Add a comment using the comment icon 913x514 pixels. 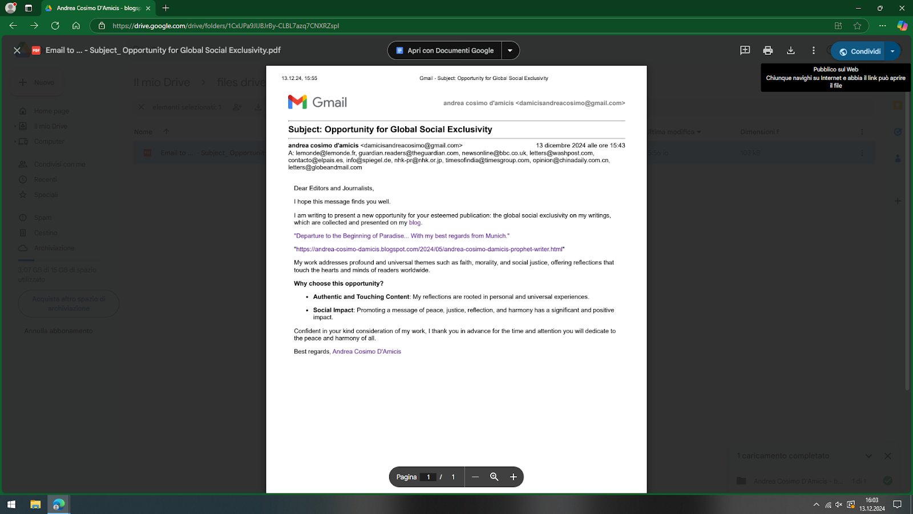(745, 50)
